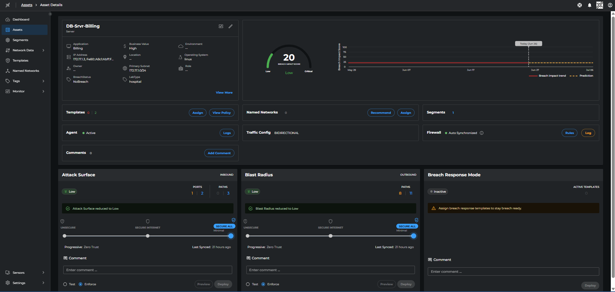
Task: Click the Firewall info icon
Action: [x=482, y=133]
